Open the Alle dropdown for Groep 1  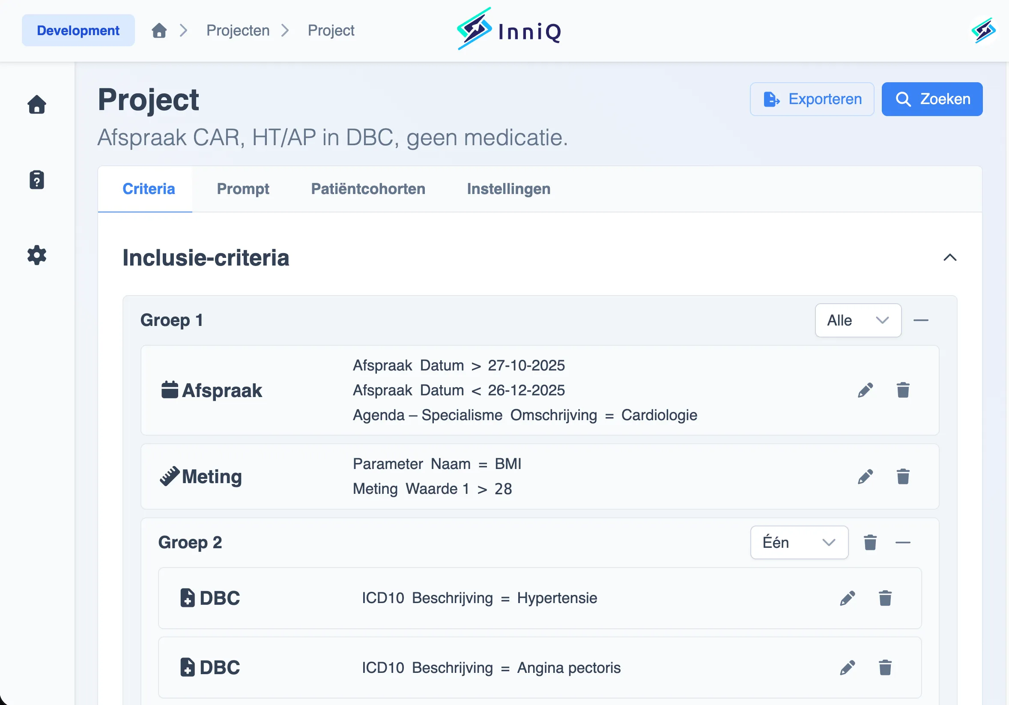click(857, 320)
